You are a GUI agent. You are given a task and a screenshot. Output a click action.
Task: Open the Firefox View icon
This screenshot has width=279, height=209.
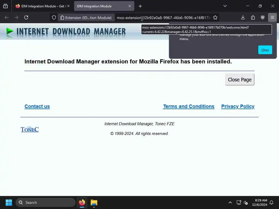click(5, 6)
